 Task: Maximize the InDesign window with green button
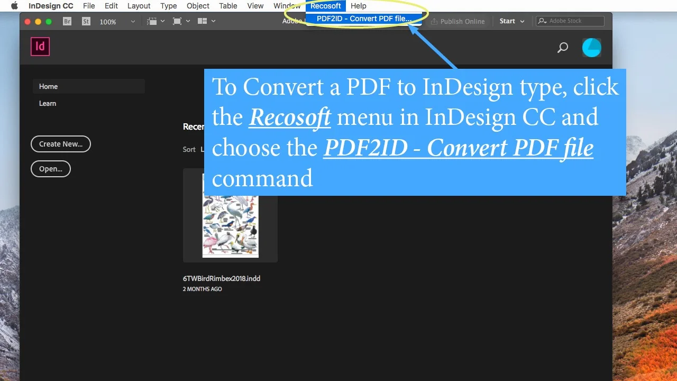pos(49,22)
